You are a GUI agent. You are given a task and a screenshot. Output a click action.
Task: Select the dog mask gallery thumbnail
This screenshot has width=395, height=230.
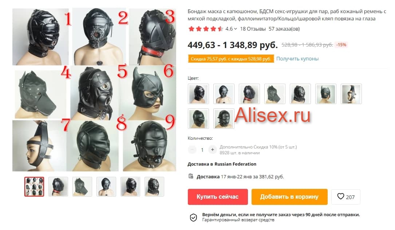coord(82,187)
